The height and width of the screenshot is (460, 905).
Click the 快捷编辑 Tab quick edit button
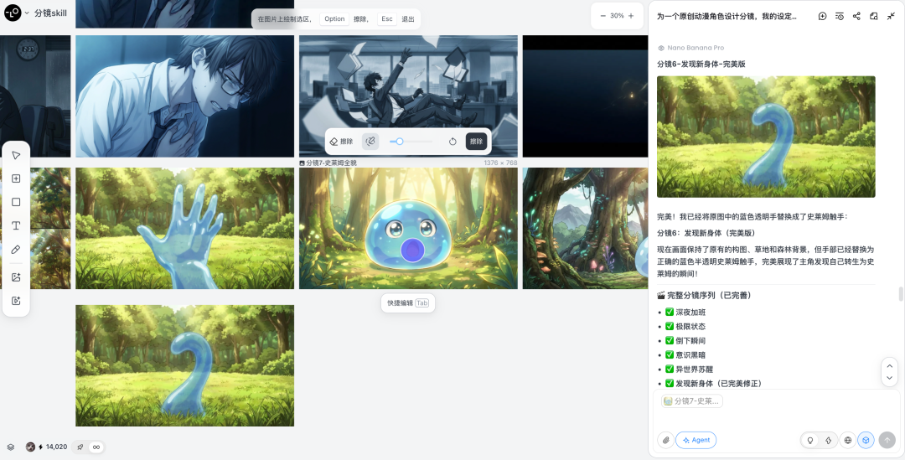[407, 302]
